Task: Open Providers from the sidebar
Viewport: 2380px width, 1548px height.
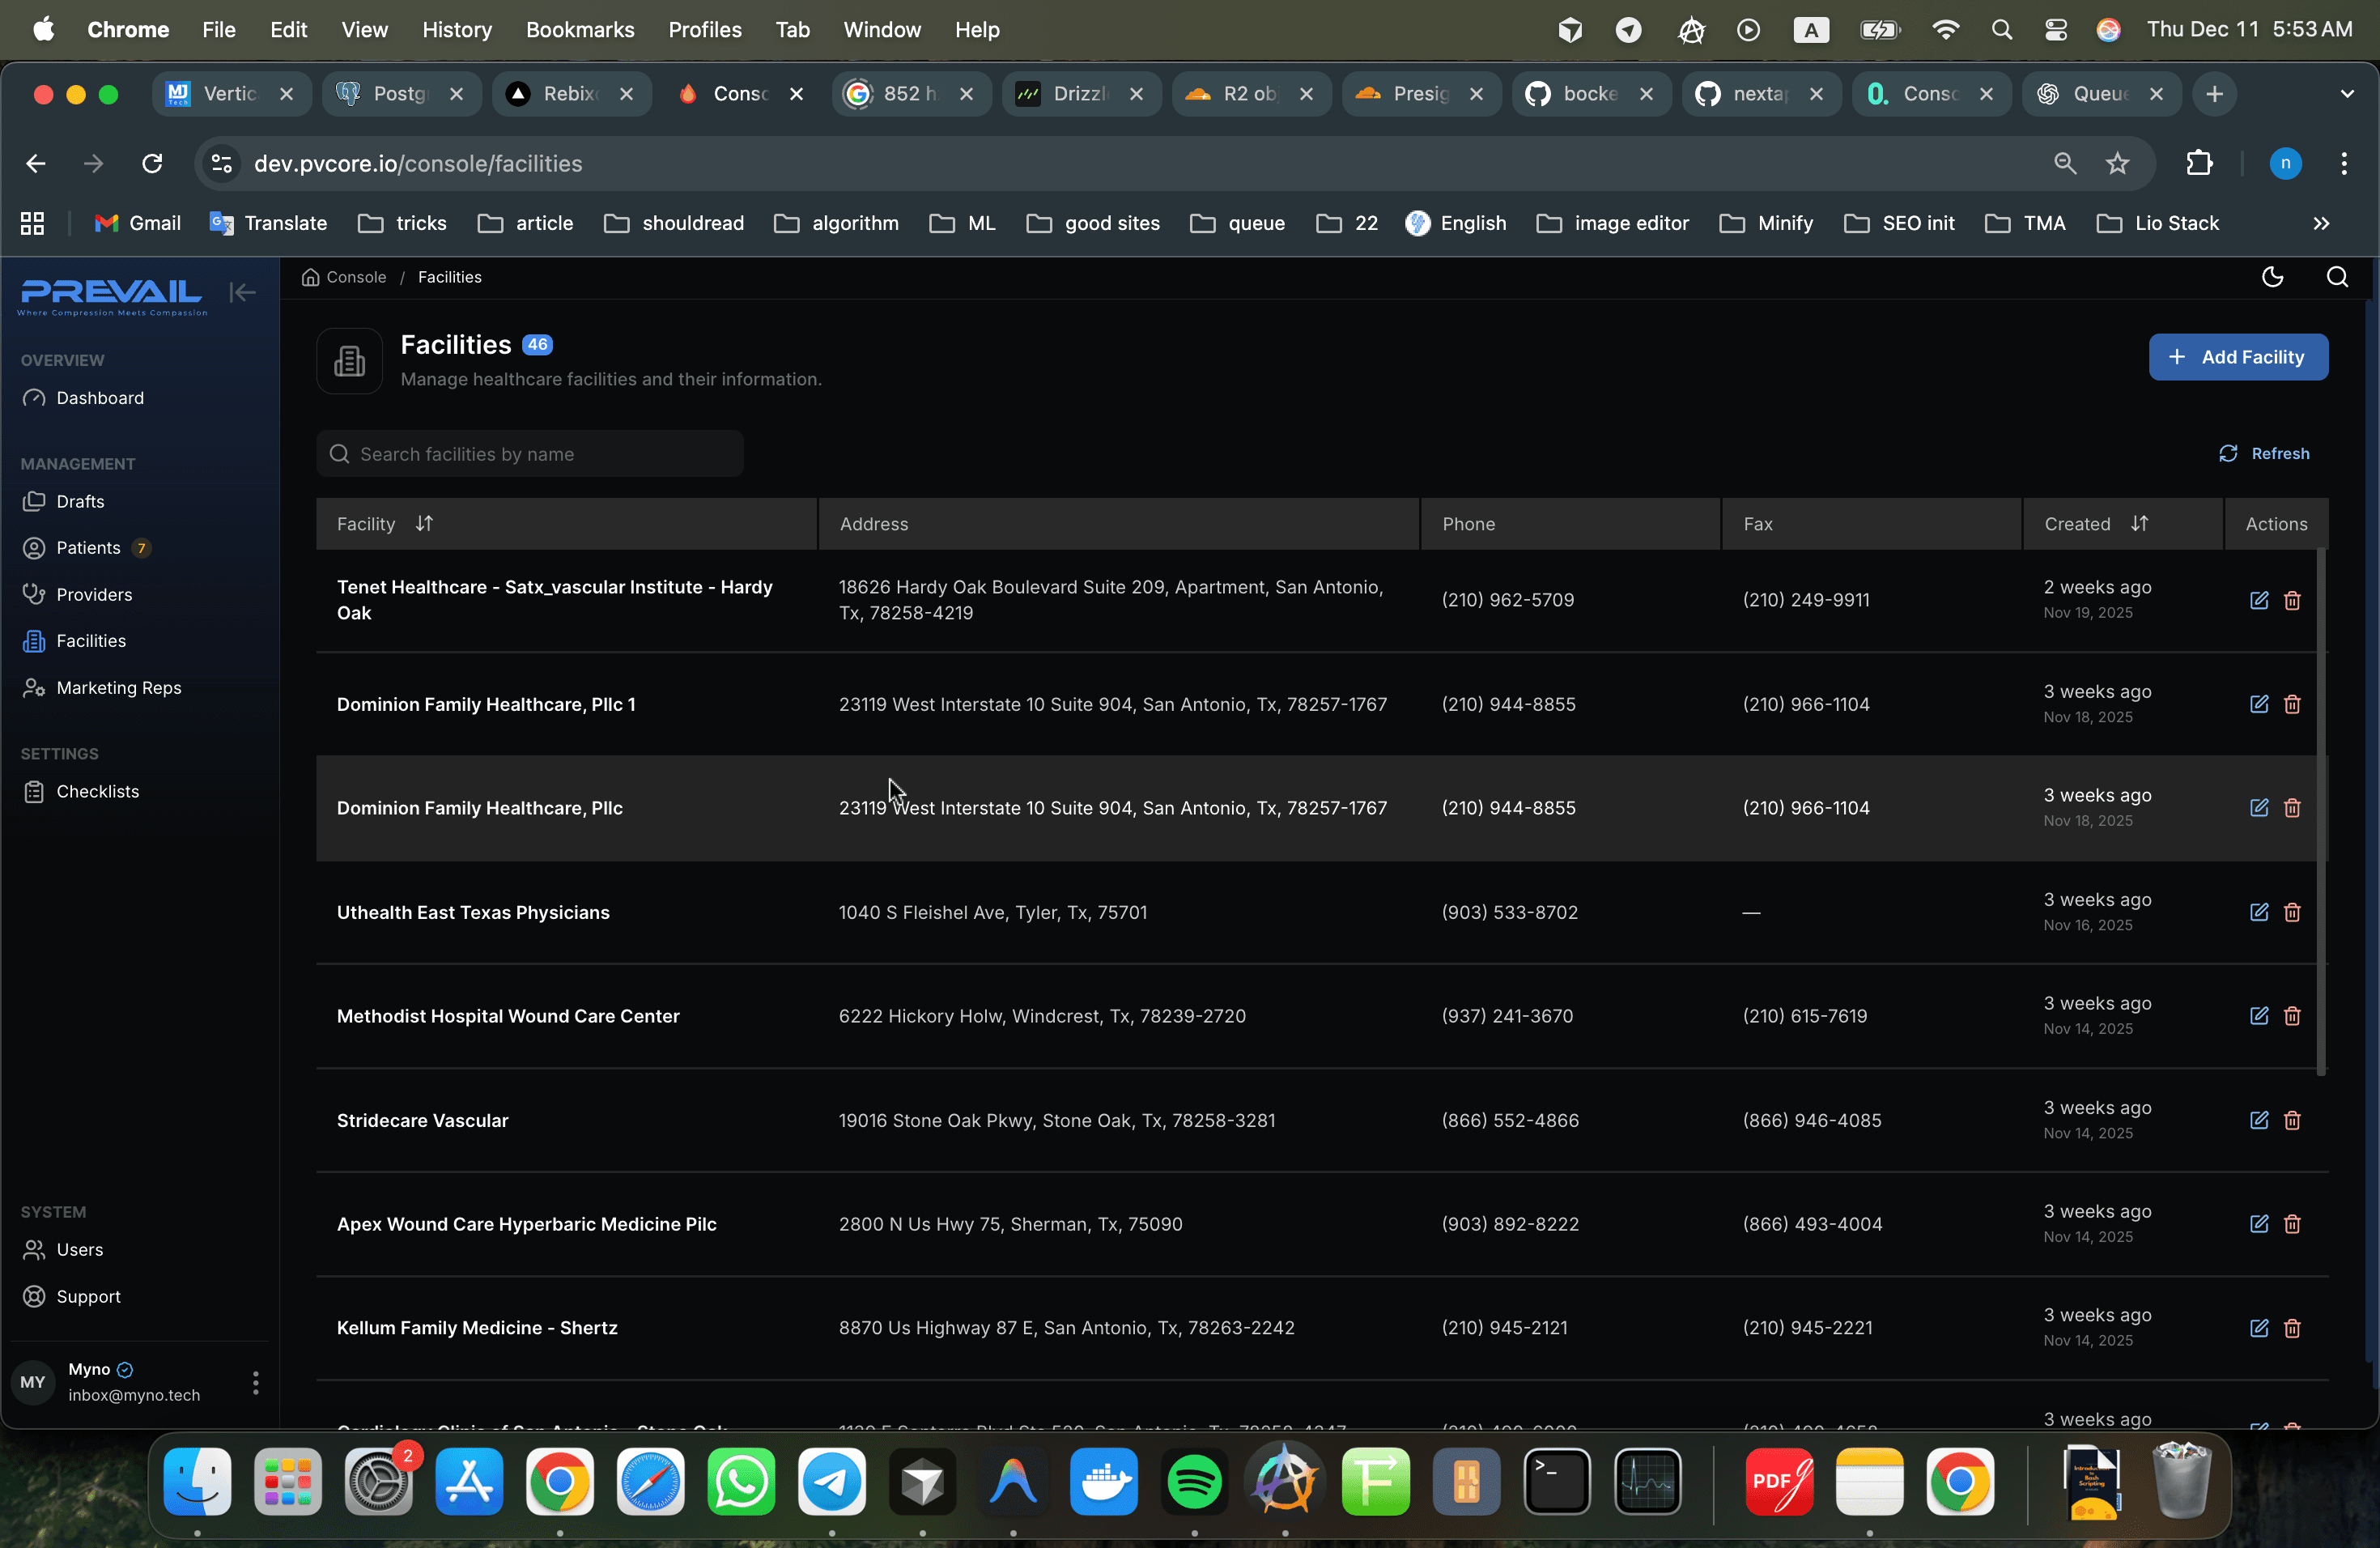Action: (94, 594)
